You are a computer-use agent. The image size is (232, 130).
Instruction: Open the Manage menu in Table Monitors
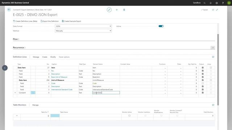coord(36,105)
